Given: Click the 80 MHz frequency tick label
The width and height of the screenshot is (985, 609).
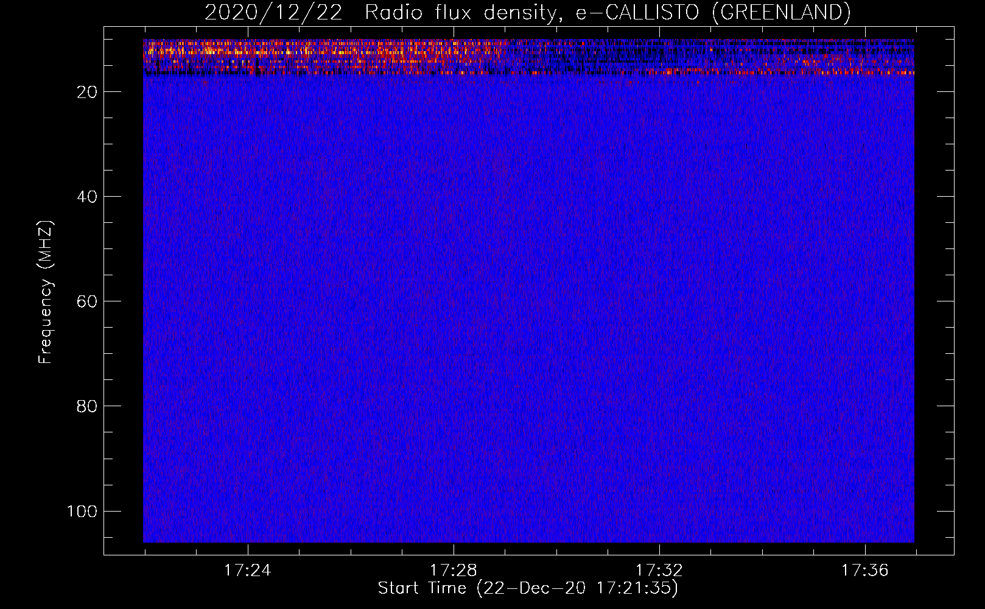Looking at the screenshot, I should coord(87,406).
